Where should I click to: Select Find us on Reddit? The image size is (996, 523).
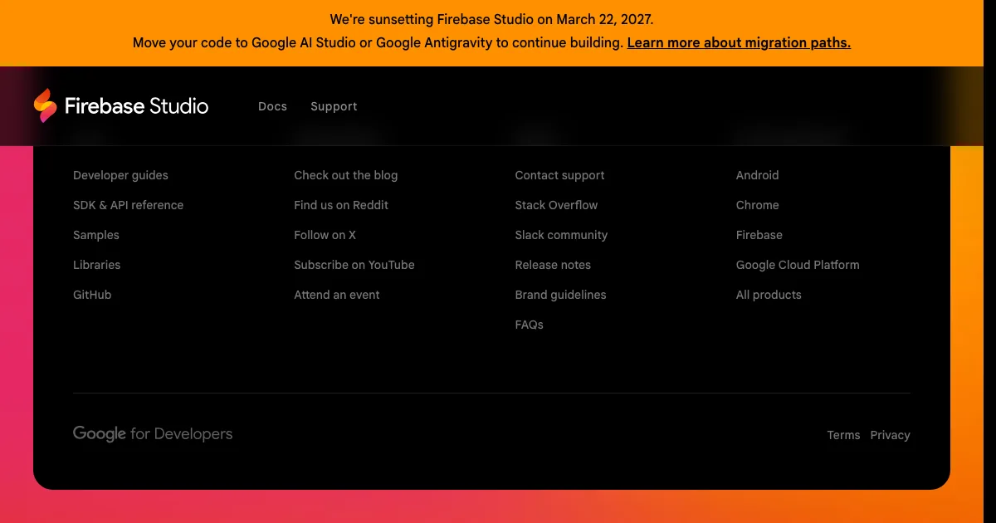(x=341, y=205)
